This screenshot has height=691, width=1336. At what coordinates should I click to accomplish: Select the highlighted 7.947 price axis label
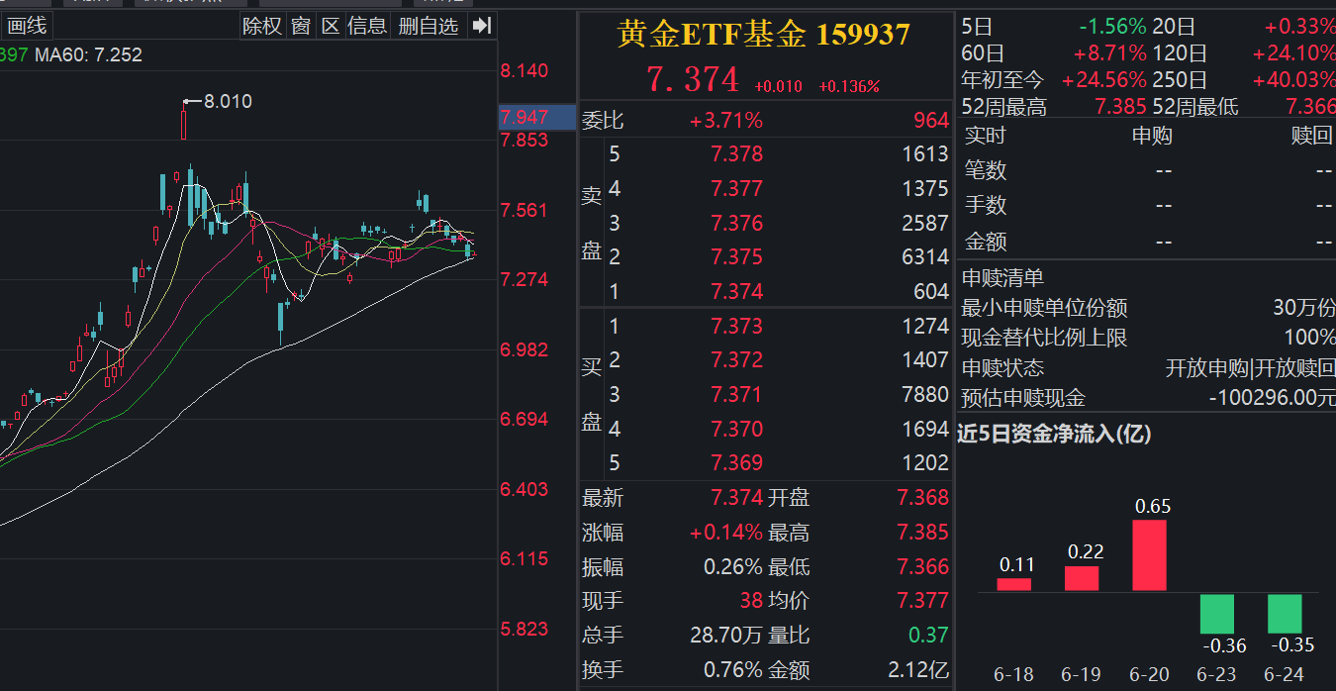click(525, 117)
